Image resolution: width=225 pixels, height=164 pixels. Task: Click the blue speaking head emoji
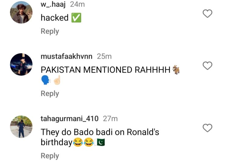[46, 80]
